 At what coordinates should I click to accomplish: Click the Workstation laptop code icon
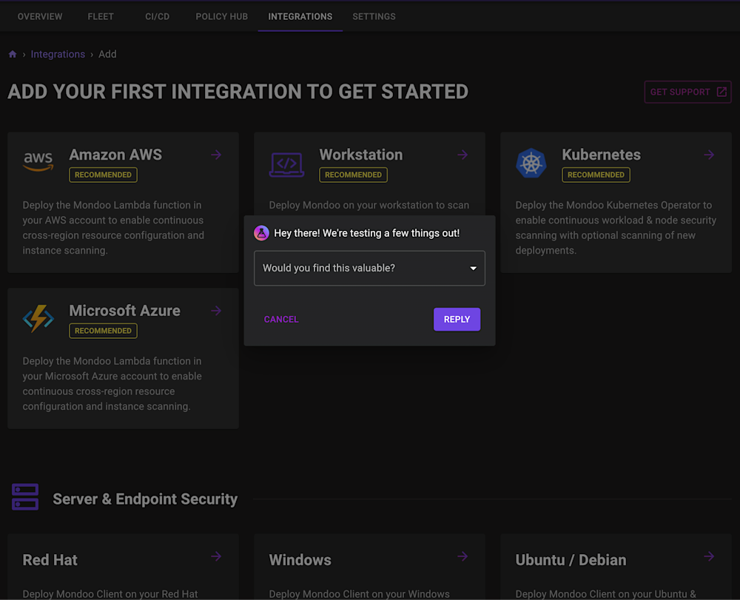(286, 165)
